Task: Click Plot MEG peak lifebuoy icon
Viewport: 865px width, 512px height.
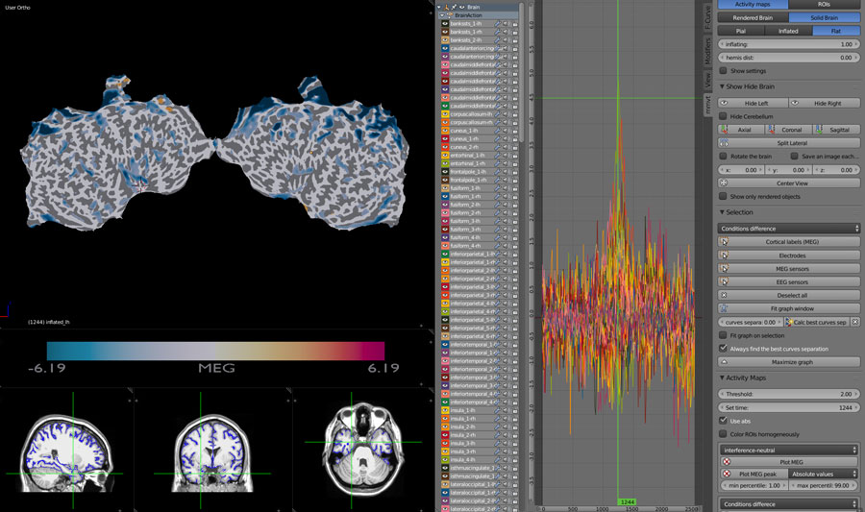Action: click(x=727, y=474)
